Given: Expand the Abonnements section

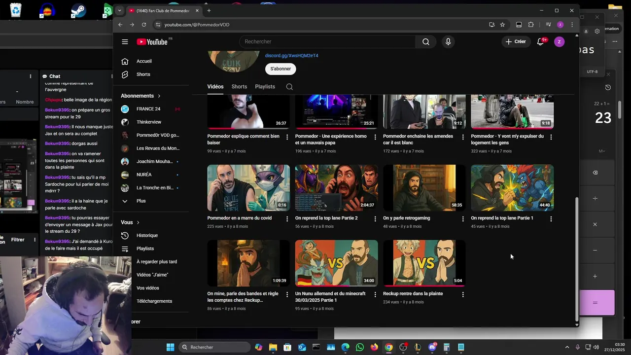Looking at the screenshot, I should (x=141, y=96).
